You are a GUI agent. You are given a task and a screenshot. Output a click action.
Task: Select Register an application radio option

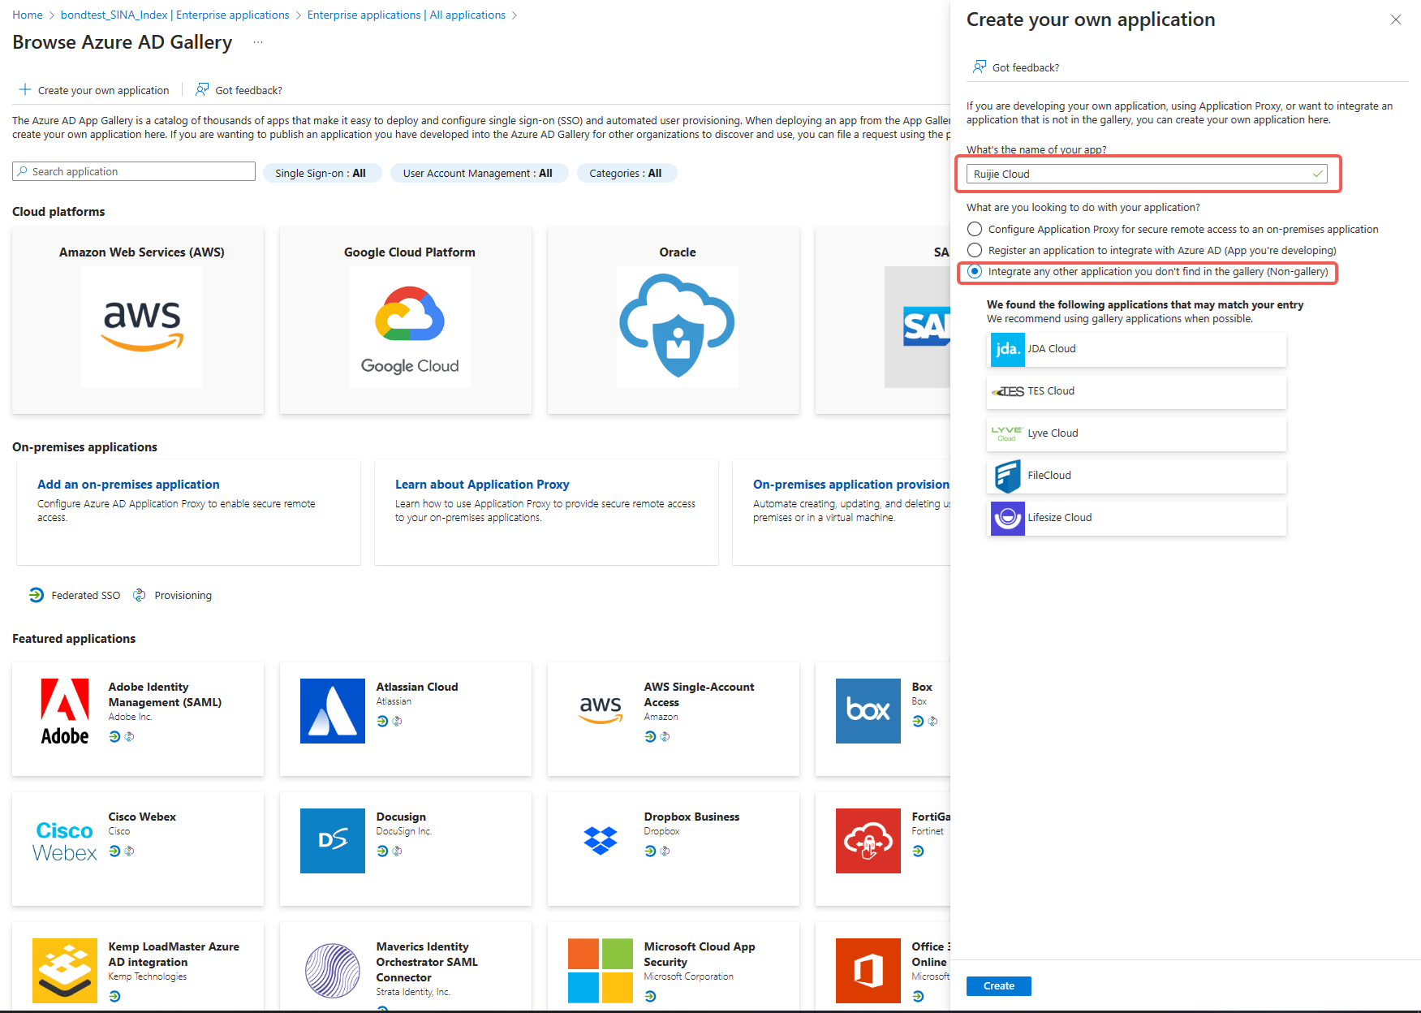click(x=975, y=251)
